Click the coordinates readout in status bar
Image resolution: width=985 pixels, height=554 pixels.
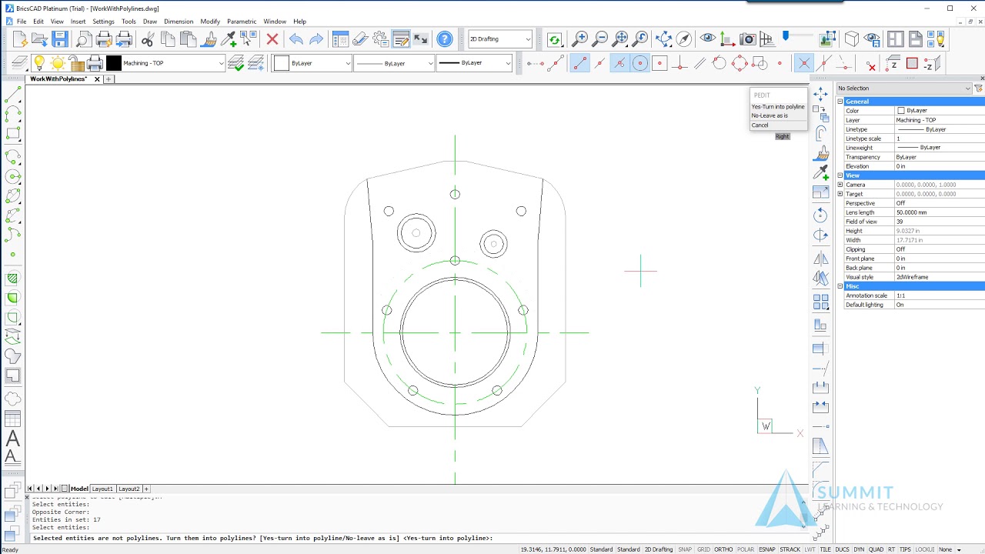[553, 549]
